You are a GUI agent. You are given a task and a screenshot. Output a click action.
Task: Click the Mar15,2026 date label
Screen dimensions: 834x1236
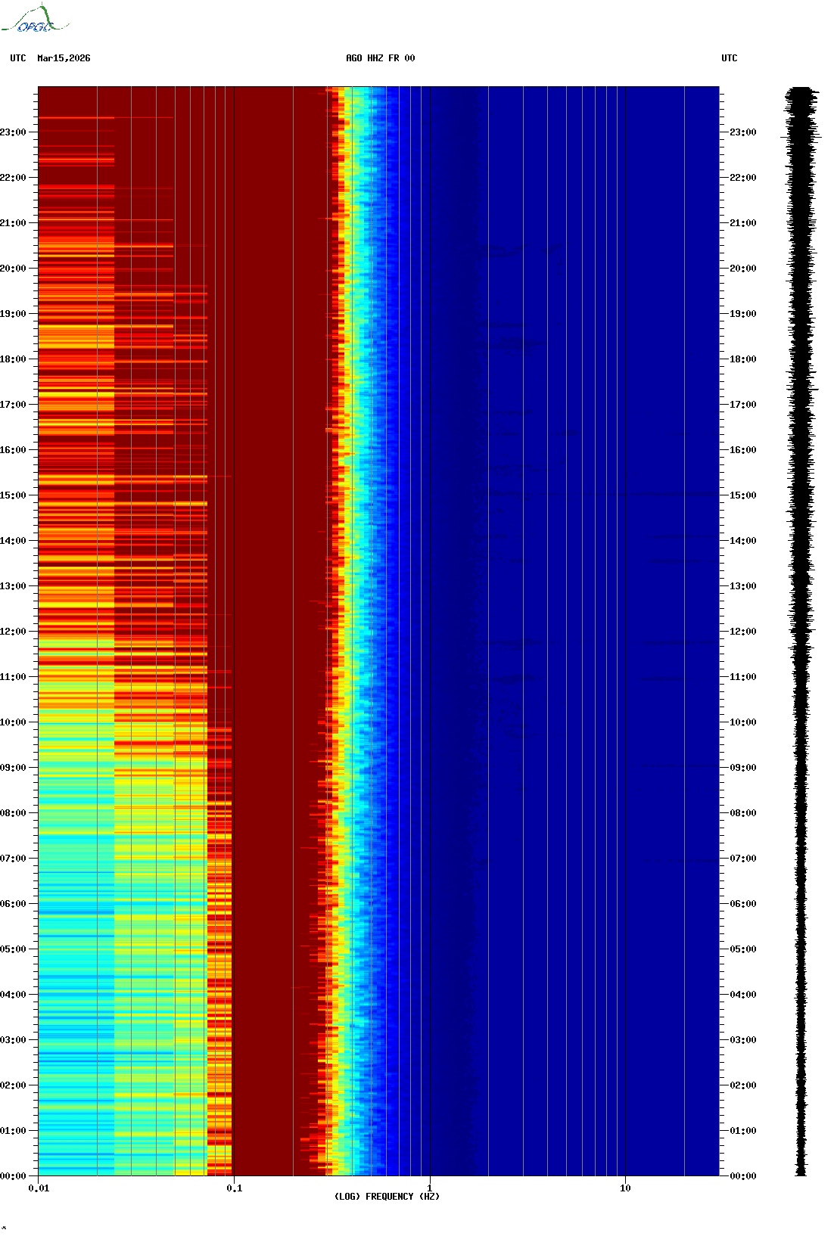(x=64, y=58)
